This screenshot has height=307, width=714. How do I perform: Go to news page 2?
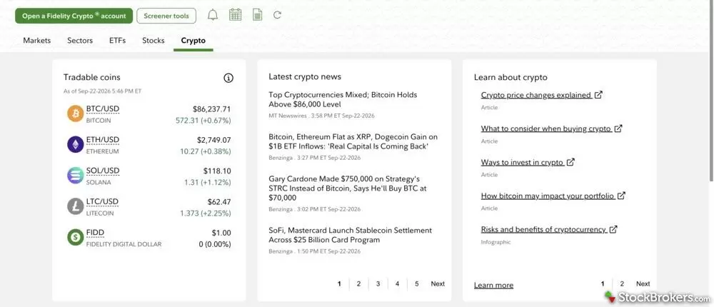tap(358, 283)
